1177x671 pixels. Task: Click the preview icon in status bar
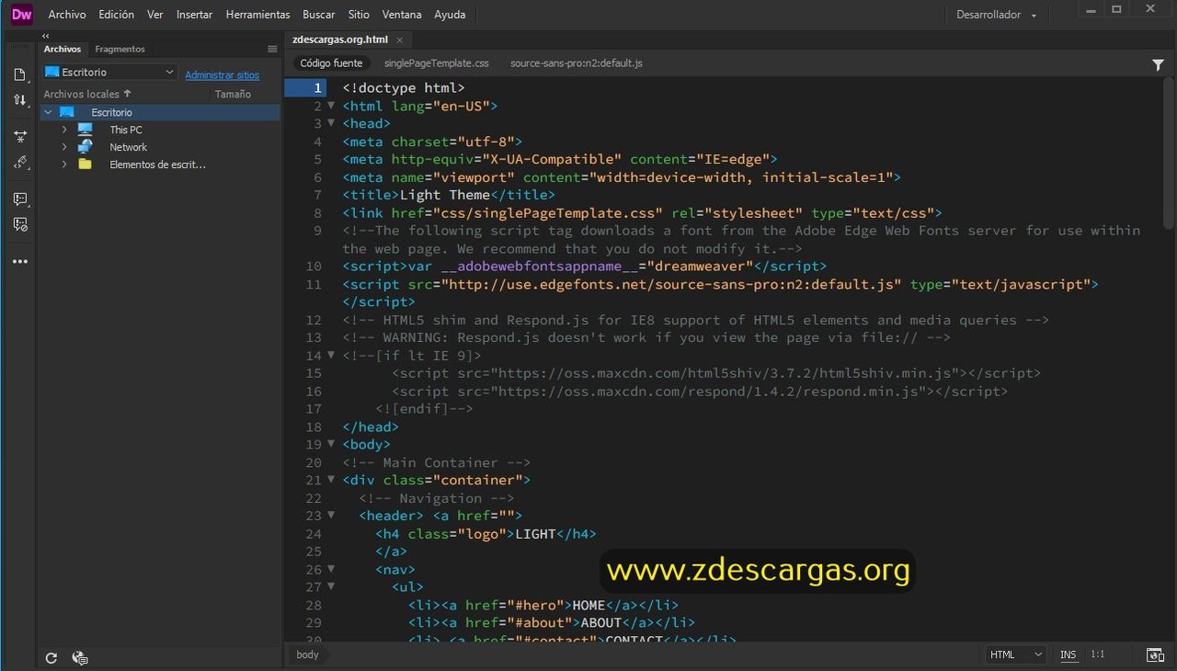pyautogui.click(x=1155, y=654)
